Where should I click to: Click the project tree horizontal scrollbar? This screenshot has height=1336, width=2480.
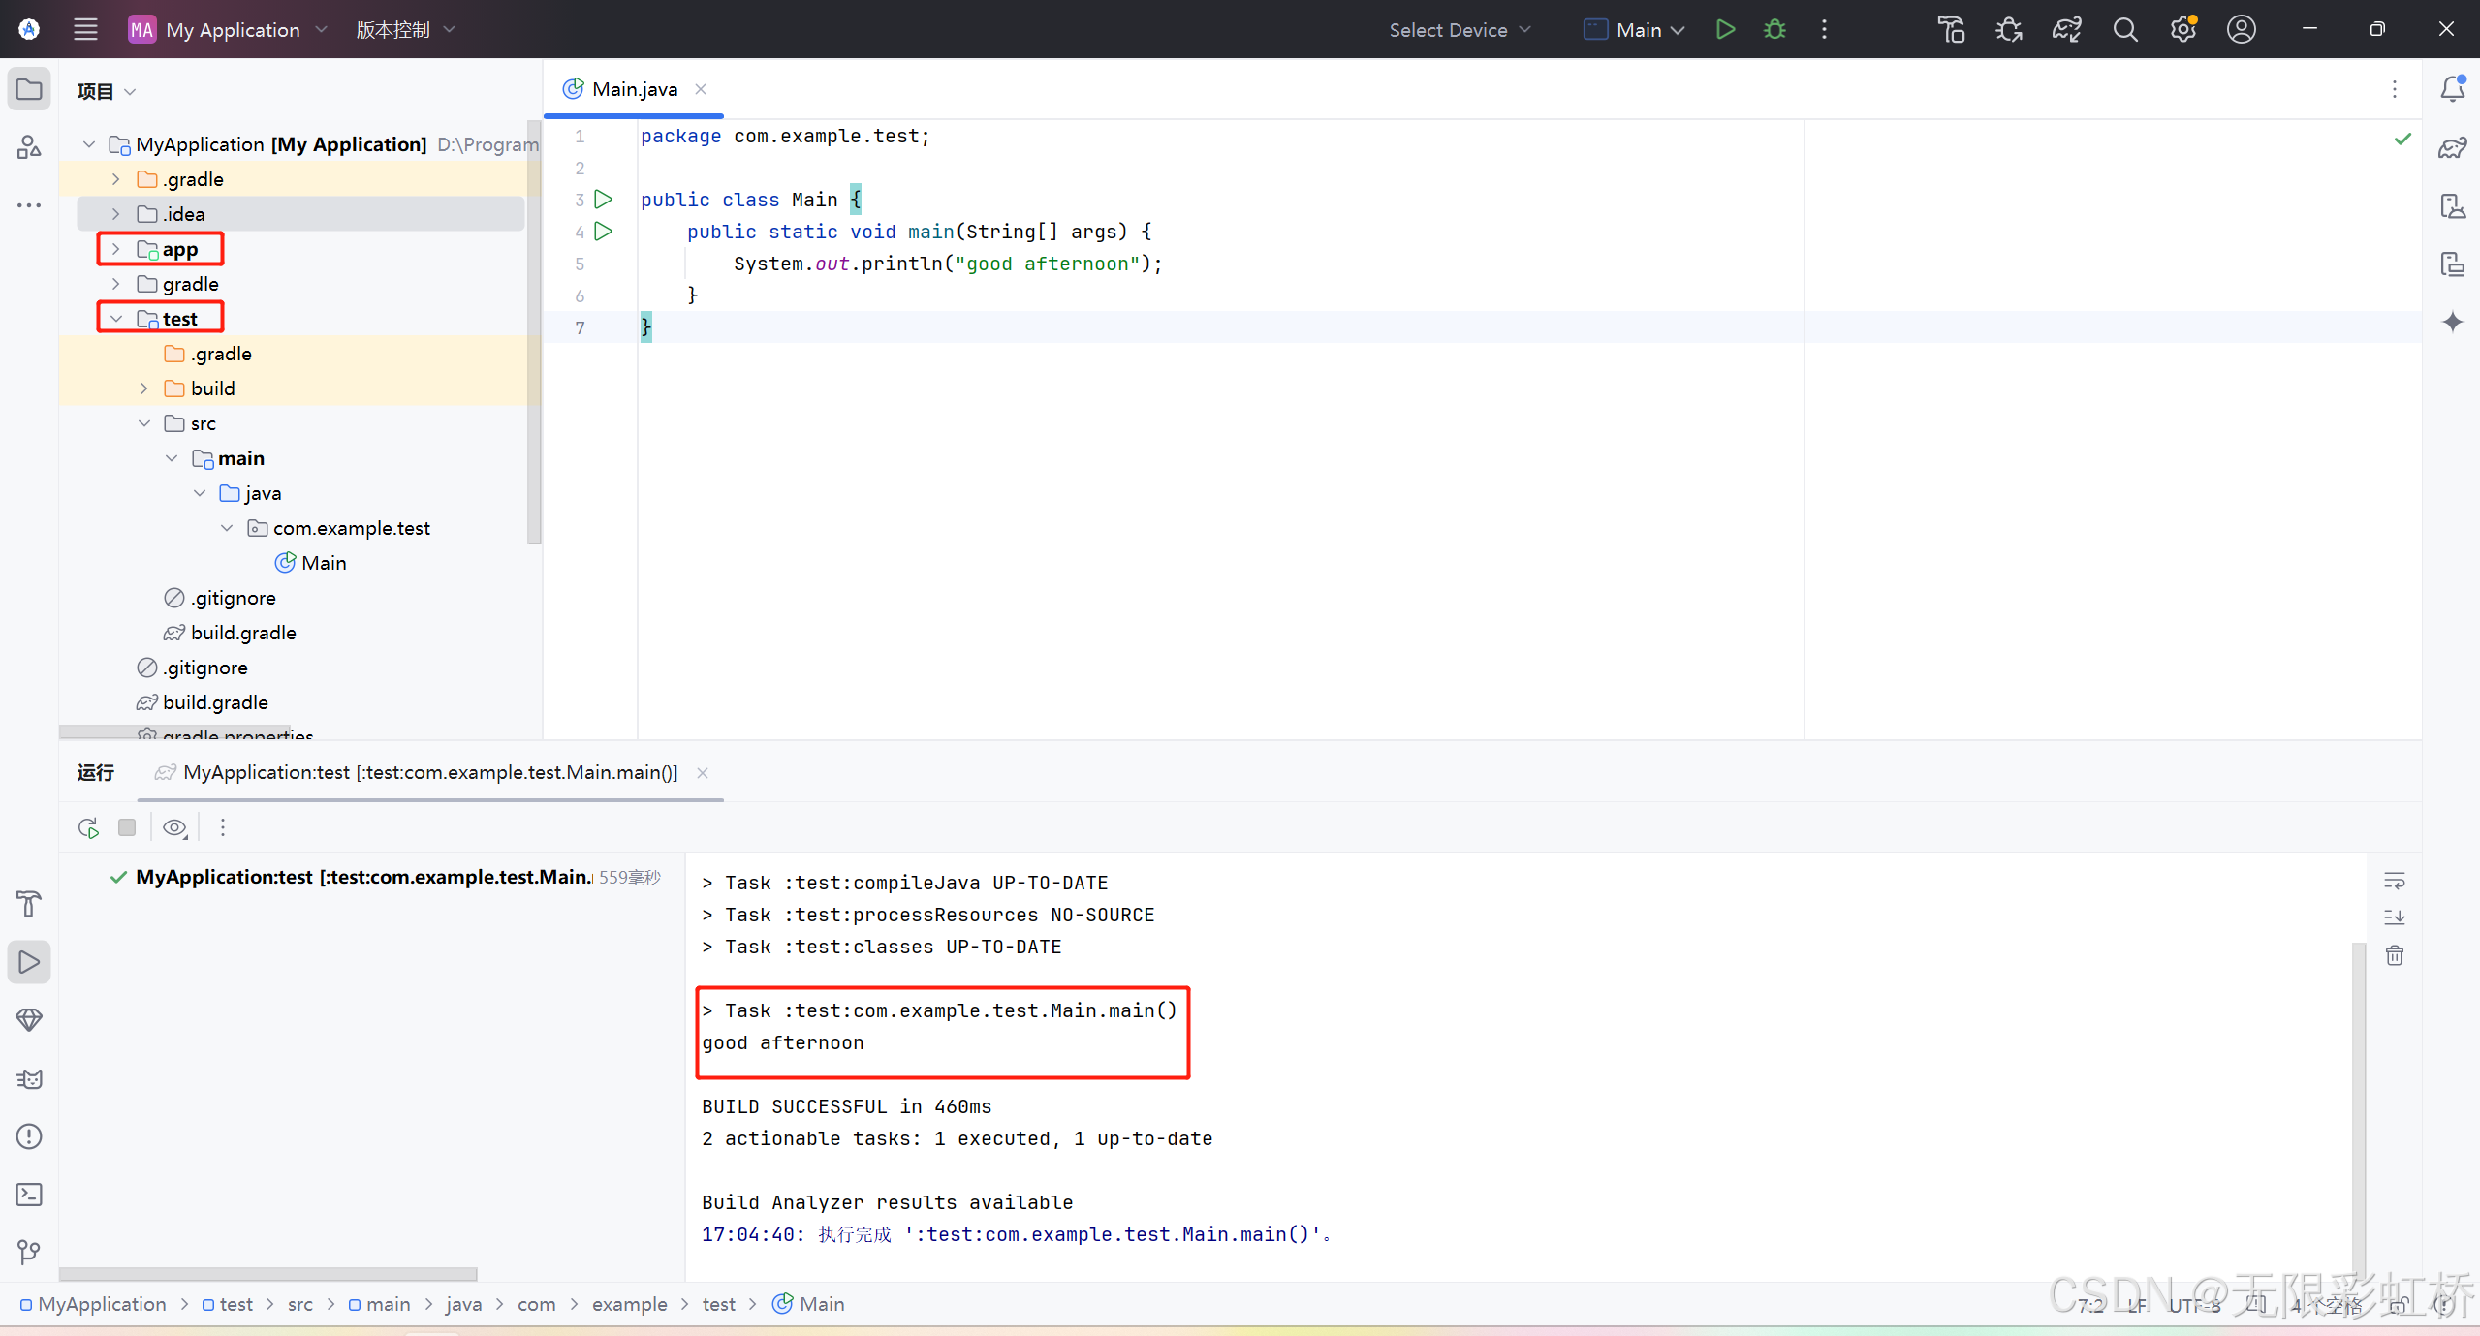tap(174, 730)
